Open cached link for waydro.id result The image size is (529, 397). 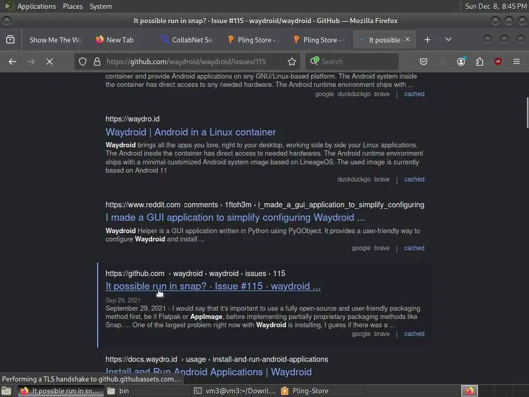click(x=414, y=179)
